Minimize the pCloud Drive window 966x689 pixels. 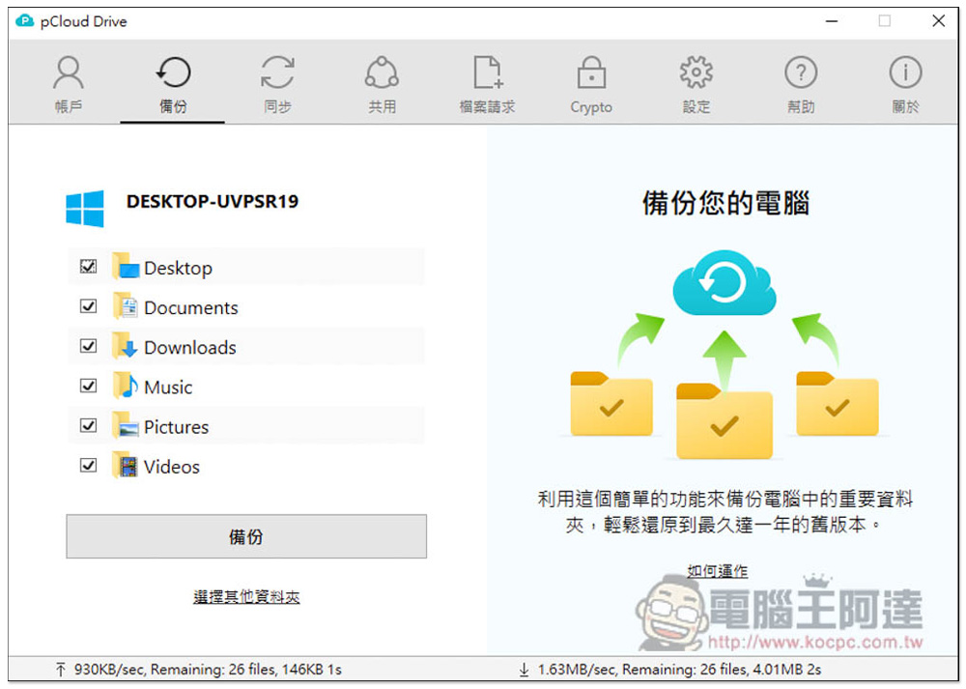(x=832, y=21)
